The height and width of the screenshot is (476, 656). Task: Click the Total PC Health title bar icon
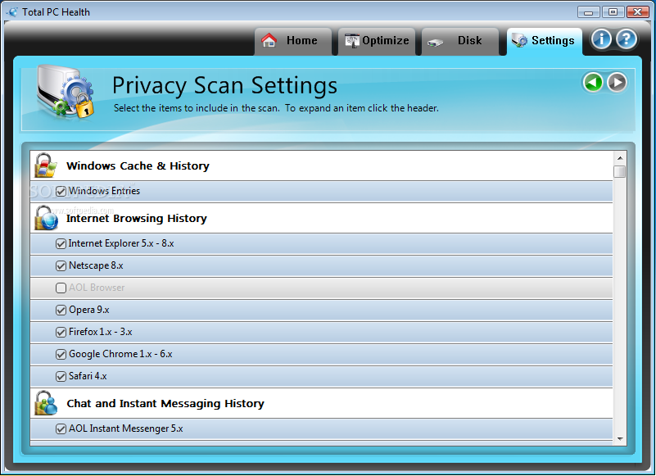click(12, 11)
